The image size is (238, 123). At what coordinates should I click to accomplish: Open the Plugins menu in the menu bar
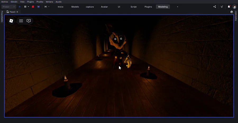point(30,2)
